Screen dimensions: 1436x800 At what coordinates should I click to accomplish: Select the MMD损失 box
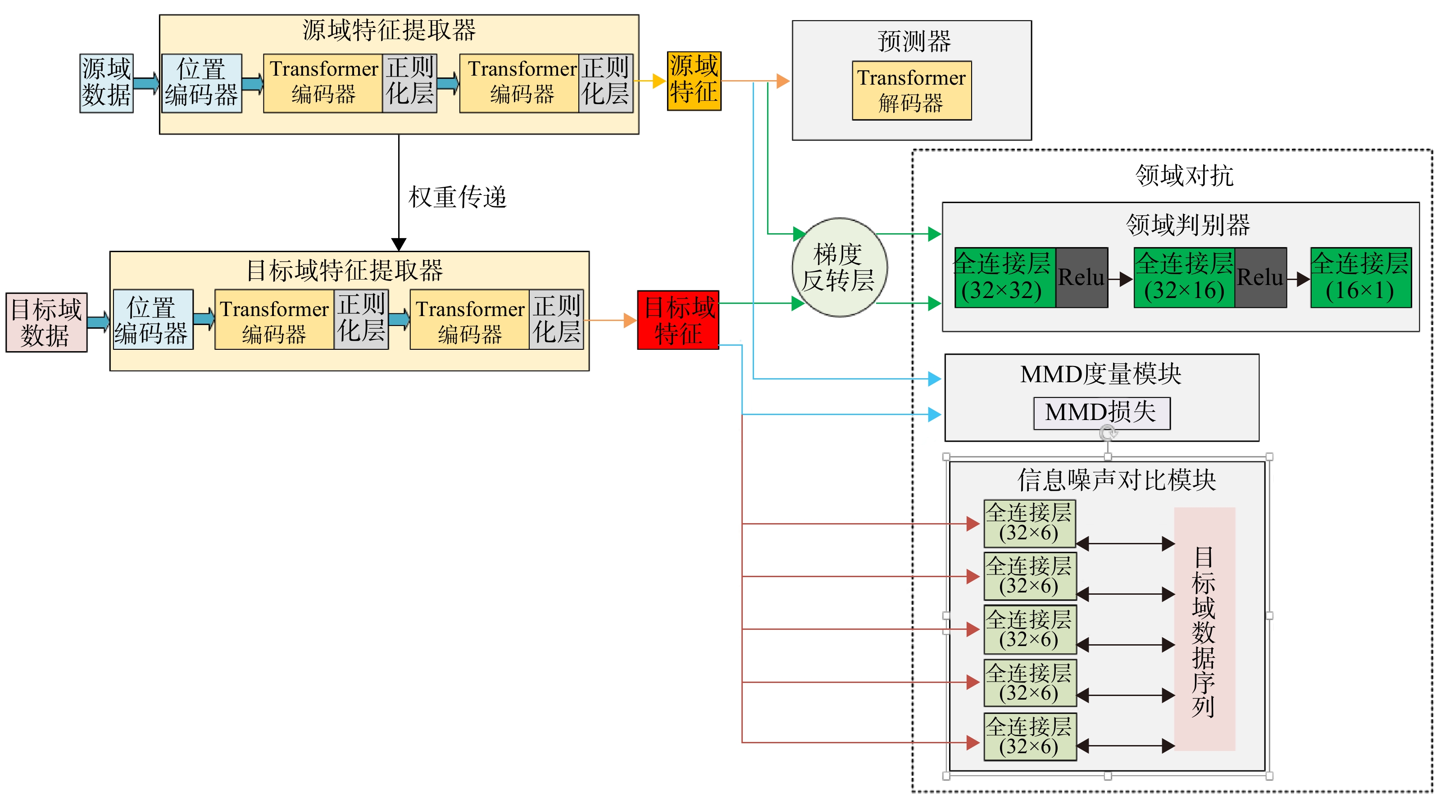point(1102,413)
